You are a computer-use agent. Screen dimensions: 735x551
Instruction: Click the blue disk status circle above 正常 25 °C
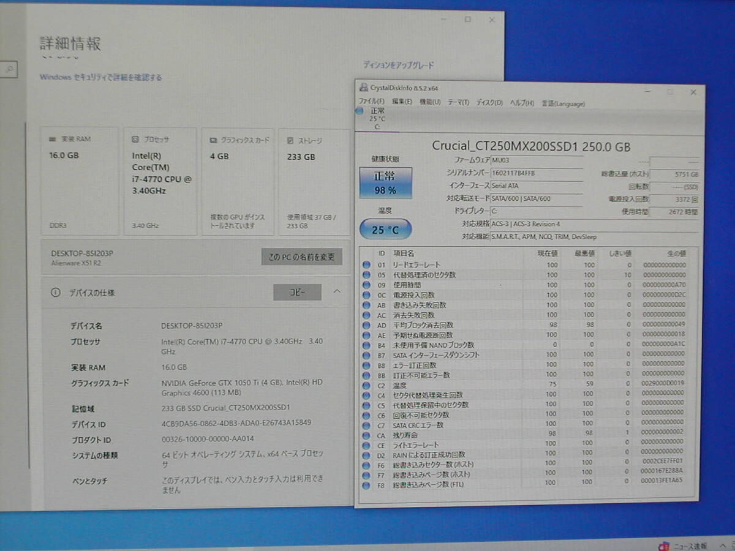point(359,111)
